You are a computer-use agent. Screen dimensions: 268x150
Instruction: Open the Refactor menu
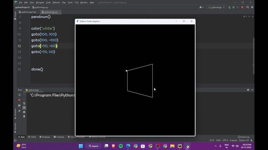point(57,2)
